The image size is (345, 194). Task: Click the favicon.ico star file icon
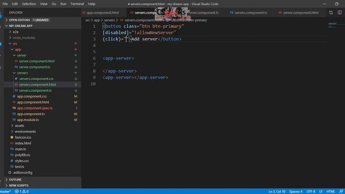pos(12,137)
